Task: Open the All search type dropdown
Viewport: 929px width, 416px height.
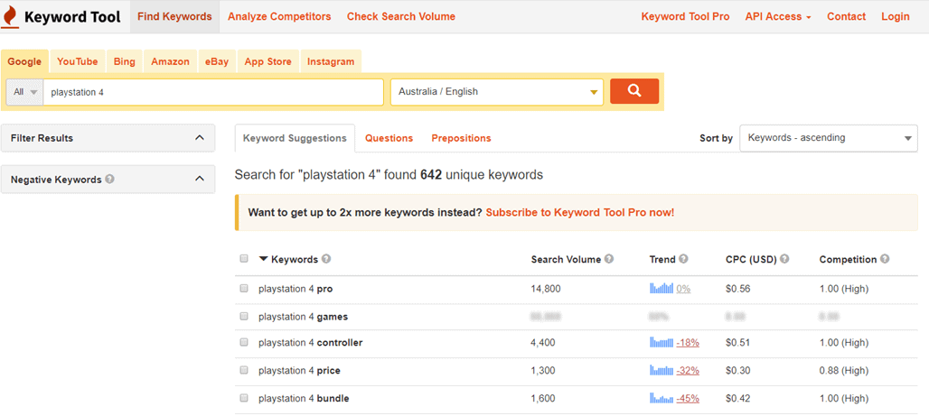Action: coord(25,92)
